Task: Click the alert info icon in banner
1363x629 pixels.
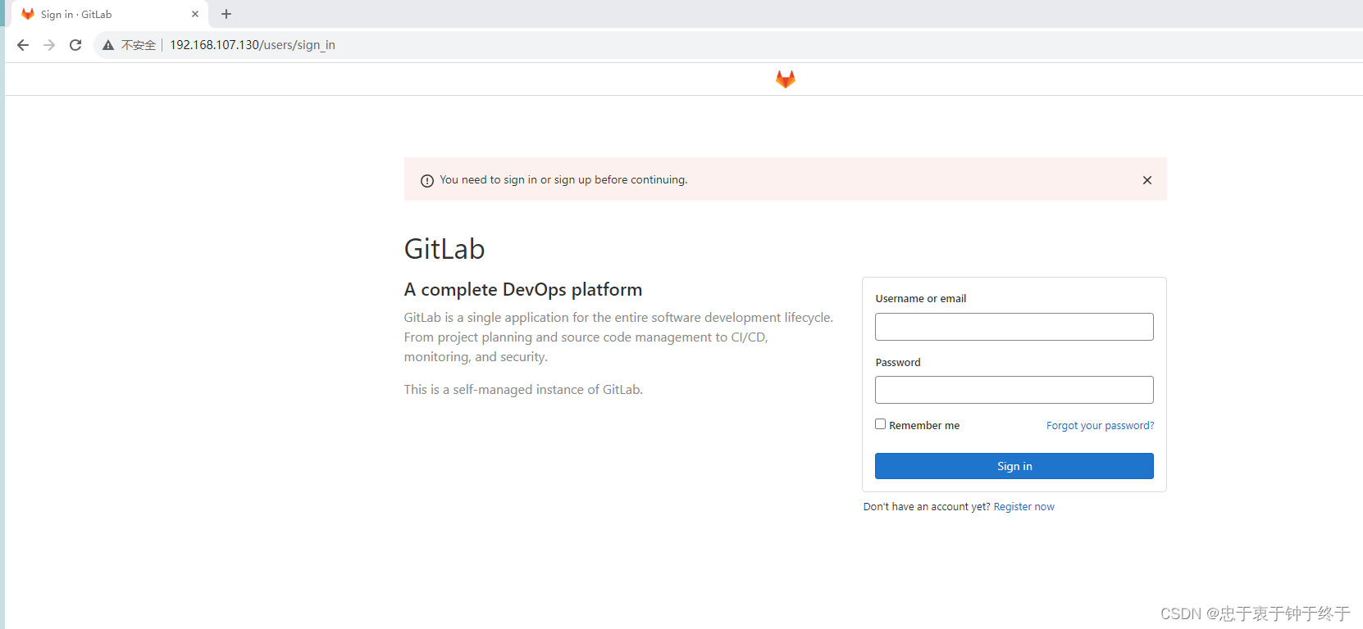Action: click(427, 181)
